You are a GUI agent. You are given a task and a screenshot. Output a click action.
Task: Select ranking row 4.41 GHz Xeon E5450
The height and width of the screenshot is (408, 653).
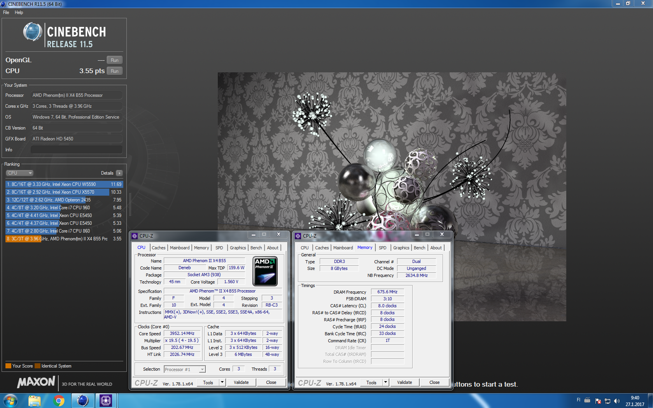(x=64, y=215)
